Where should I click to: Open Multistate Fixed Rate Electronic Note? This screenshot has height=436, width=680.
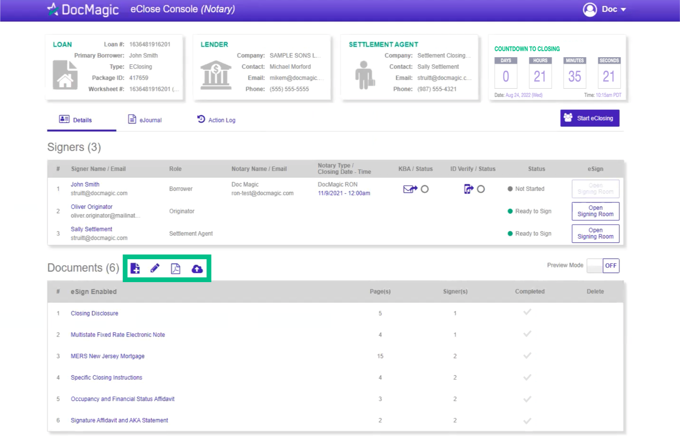click(118, 335)
